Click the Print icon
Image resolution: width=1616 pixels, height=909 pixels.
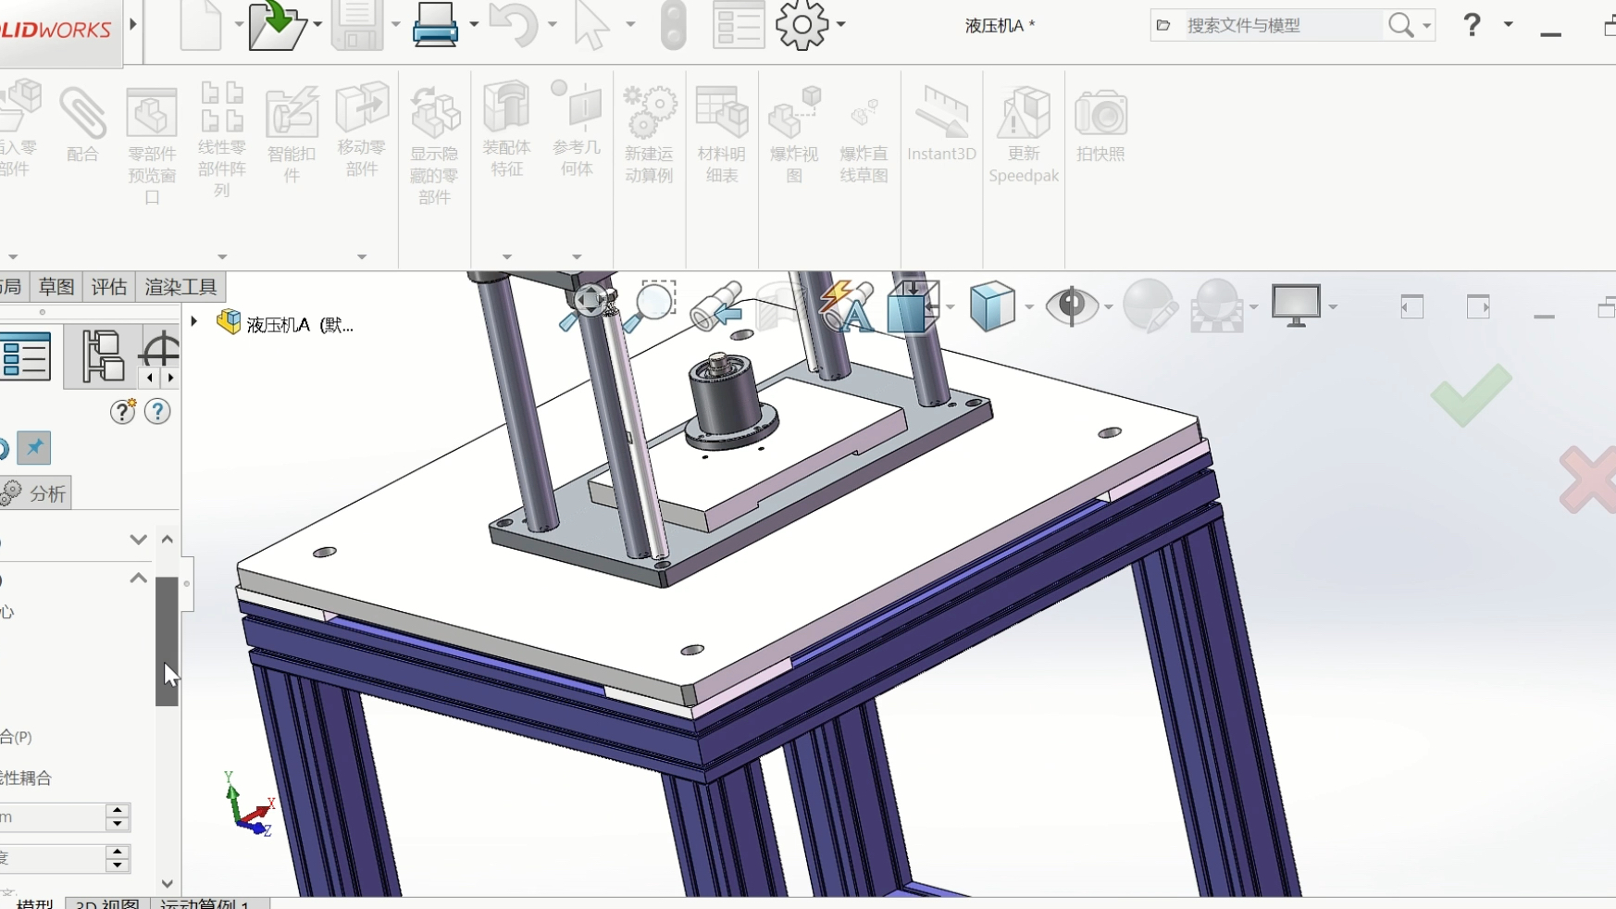pyautogui.click(x=435, y=25)
